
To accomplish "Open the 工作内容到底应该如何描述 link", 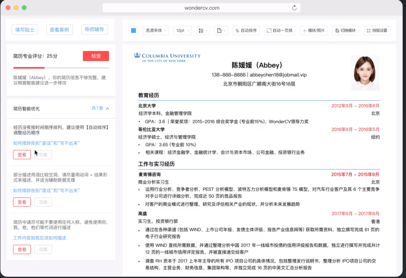I will click(40, 238).
